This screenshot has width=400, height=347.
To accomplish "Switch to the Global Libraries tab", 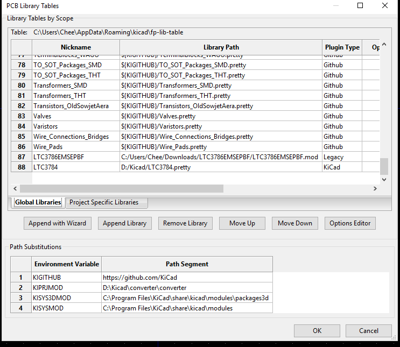I will (x=38, y=202).
